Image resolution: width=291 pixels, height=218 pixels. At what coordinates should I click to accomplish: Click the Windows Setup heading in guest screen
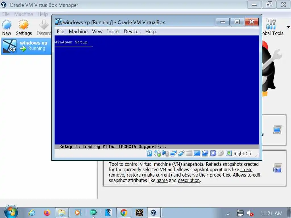click(x=71, y=42)
